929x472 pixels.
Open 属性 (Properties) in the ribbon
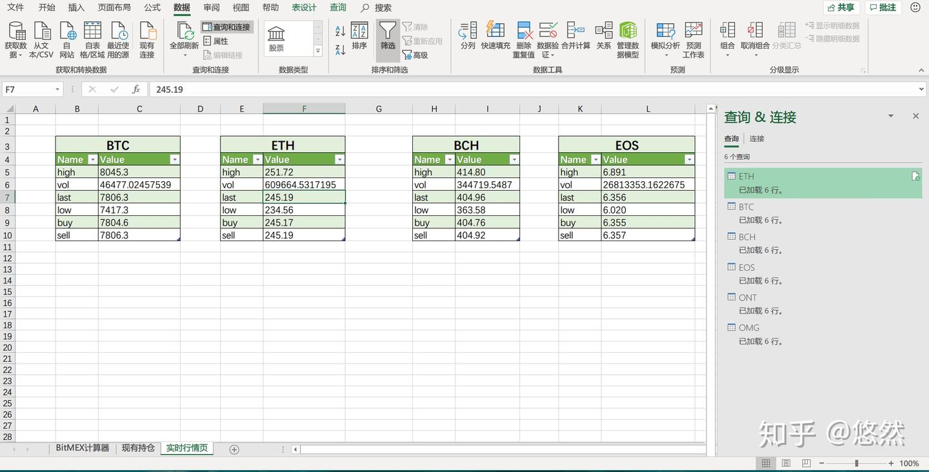coord(216,41)
